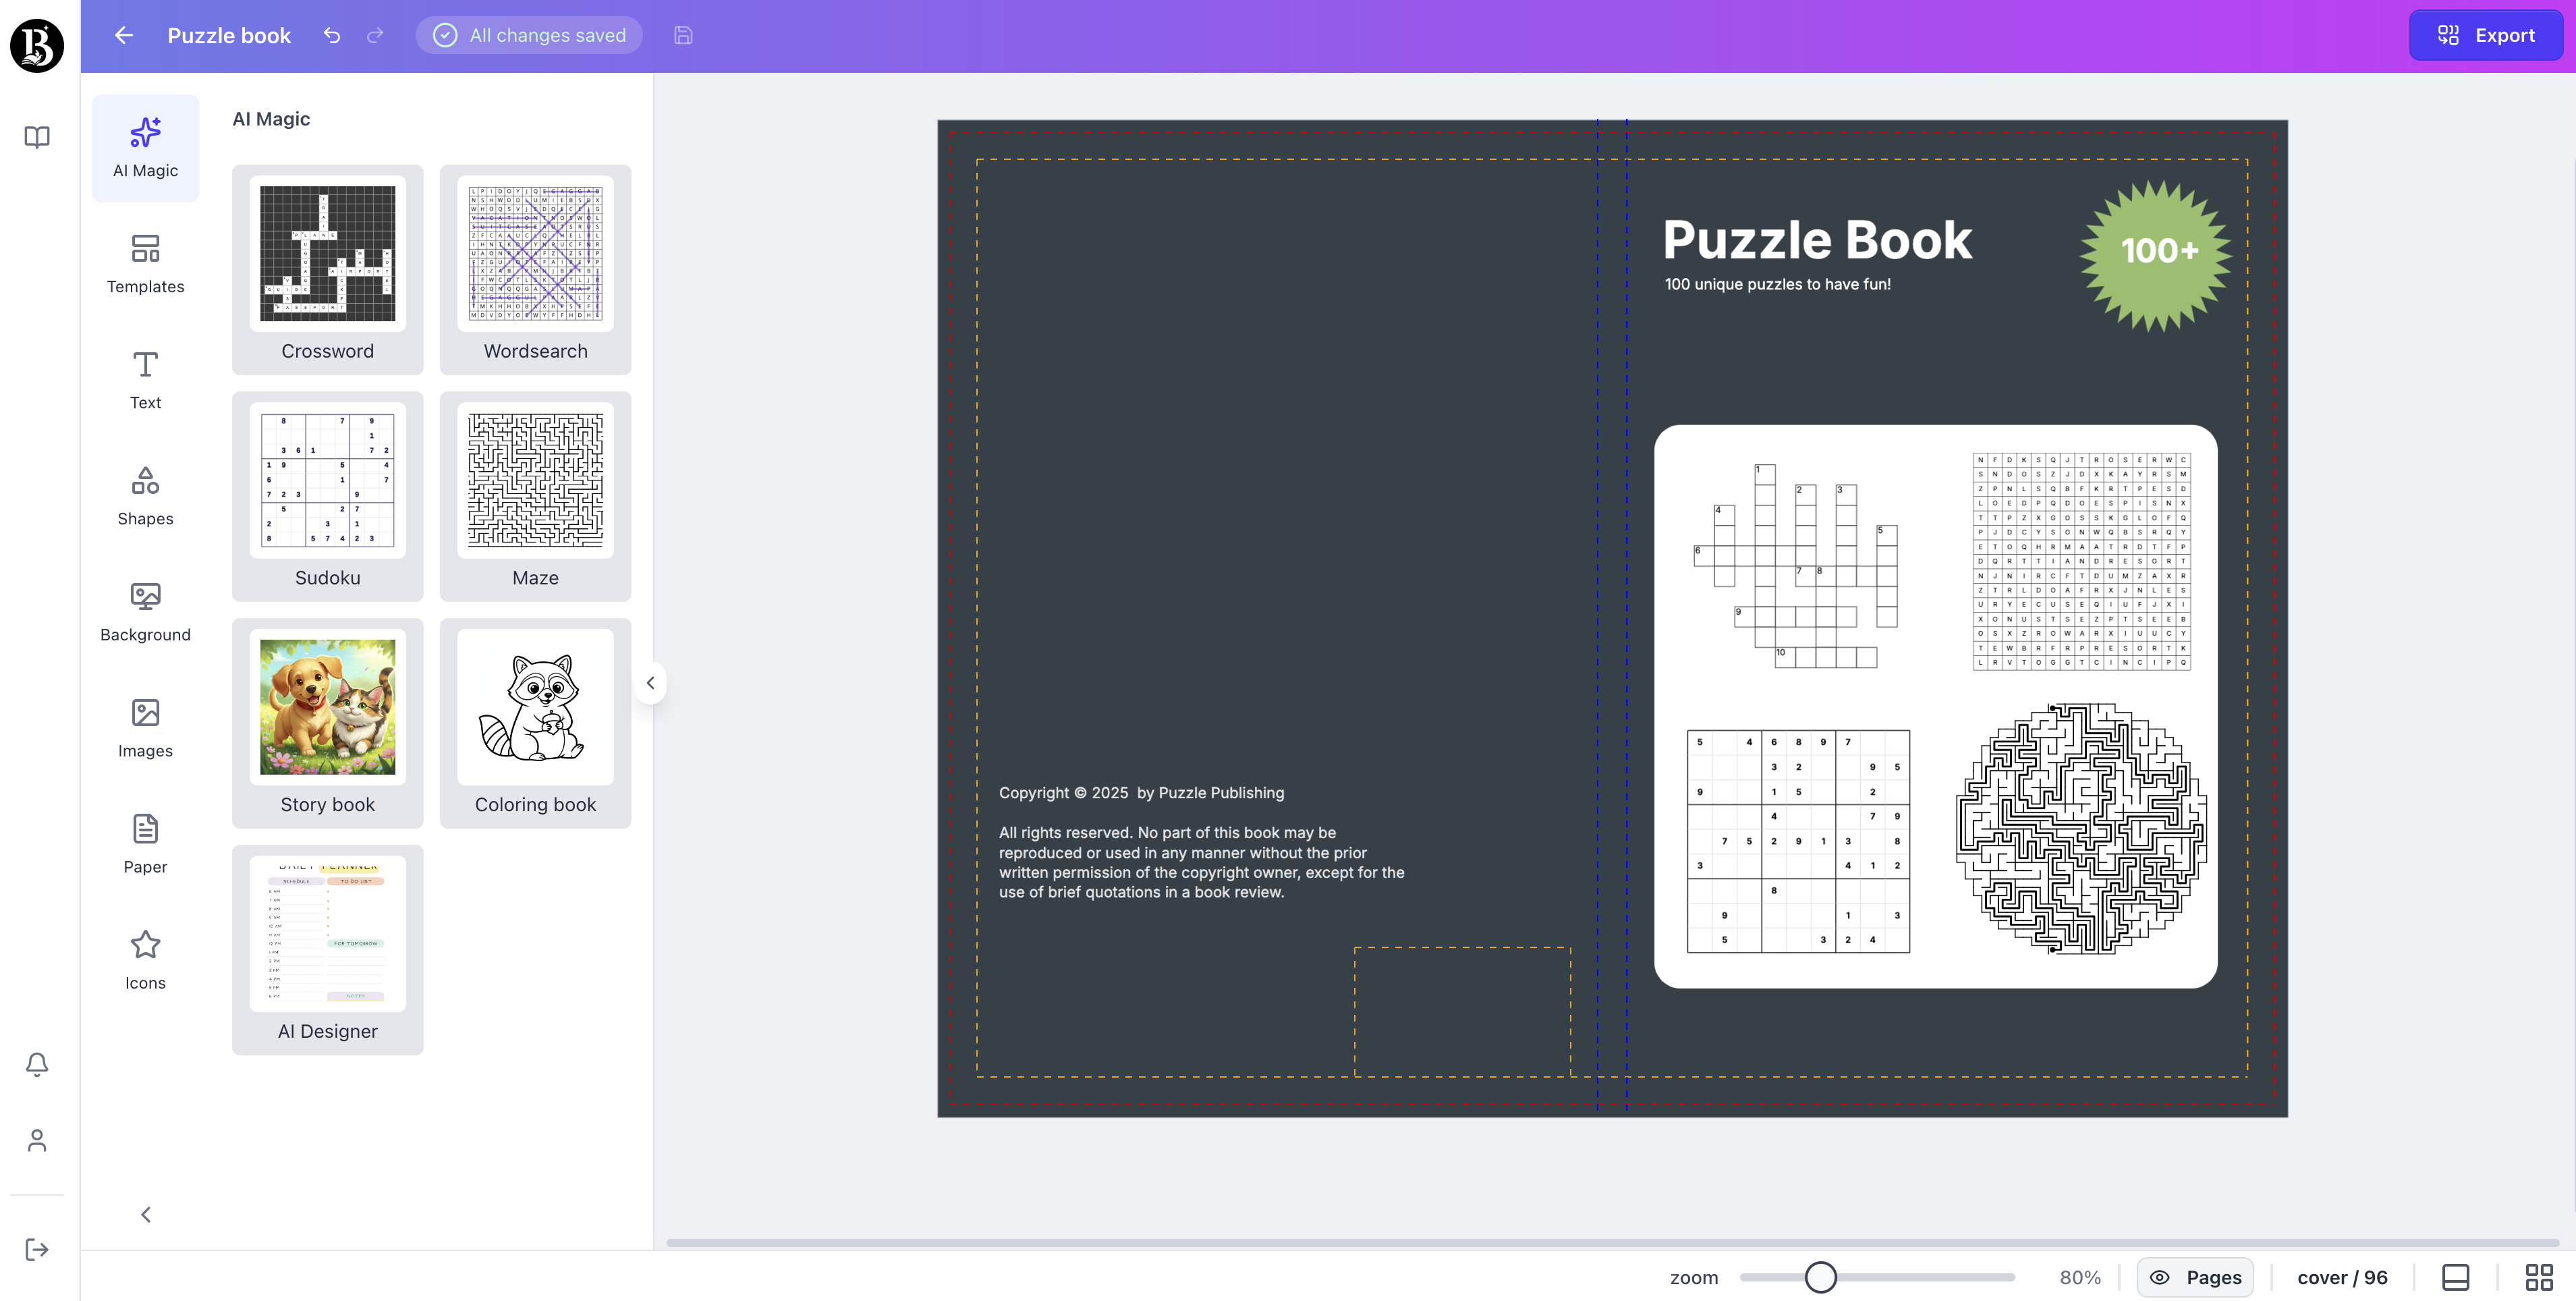Go back using the back arrow
This screenshot has width=2576, height=1301.
tap(122, 35)
